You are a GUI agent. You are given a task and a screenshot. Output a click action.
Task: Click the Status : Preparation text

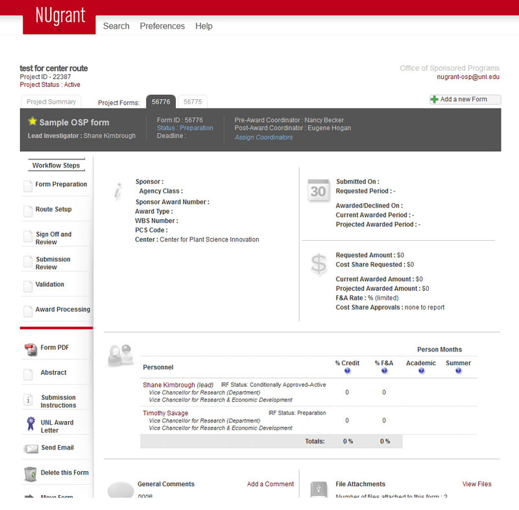click(x=185, y=128)
